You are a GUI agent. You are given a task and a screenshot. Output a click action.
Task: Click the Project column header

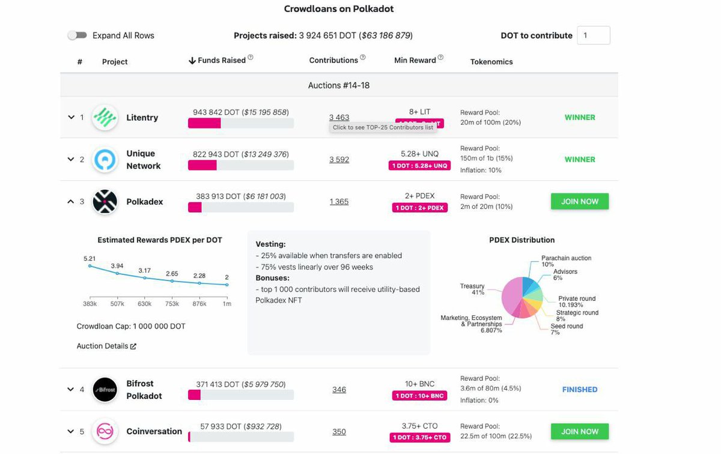tap(115, 61)
